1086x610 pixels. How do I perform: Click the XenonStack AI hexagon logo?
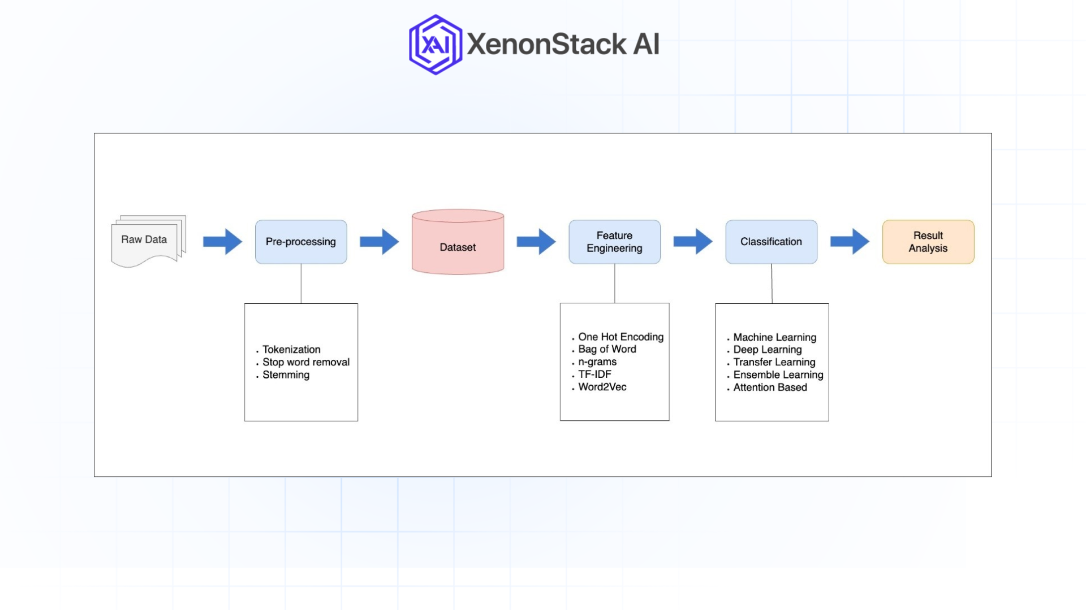point(434,45)
